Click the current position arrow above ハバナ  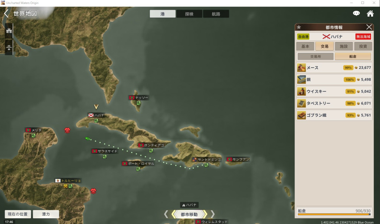click(x=96, y=107)
